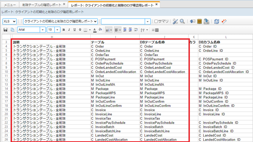The width and height of the screenshot is (253, 142).
Task: Select C_InvoicePaySchedule in テーブル column
Action: [115, 123]
